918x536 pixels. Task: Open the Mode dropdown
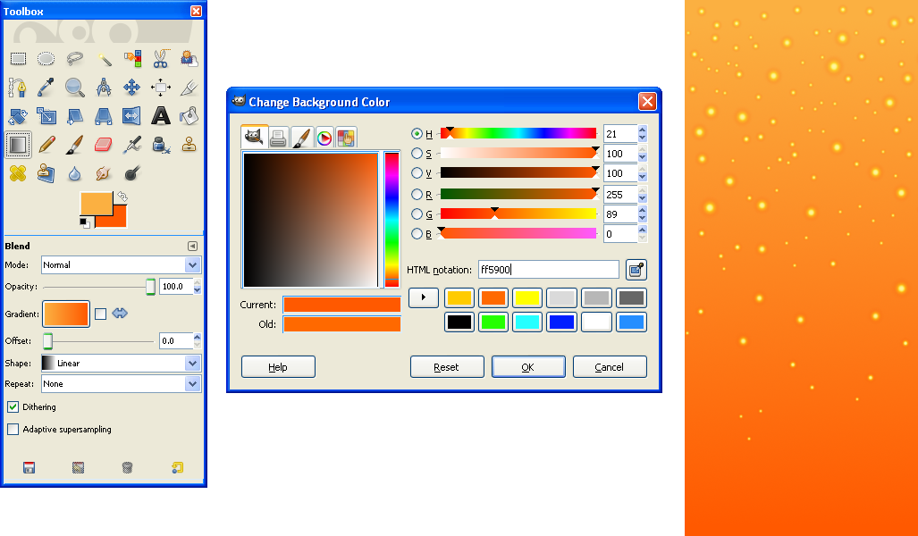(x=122, y=264)
